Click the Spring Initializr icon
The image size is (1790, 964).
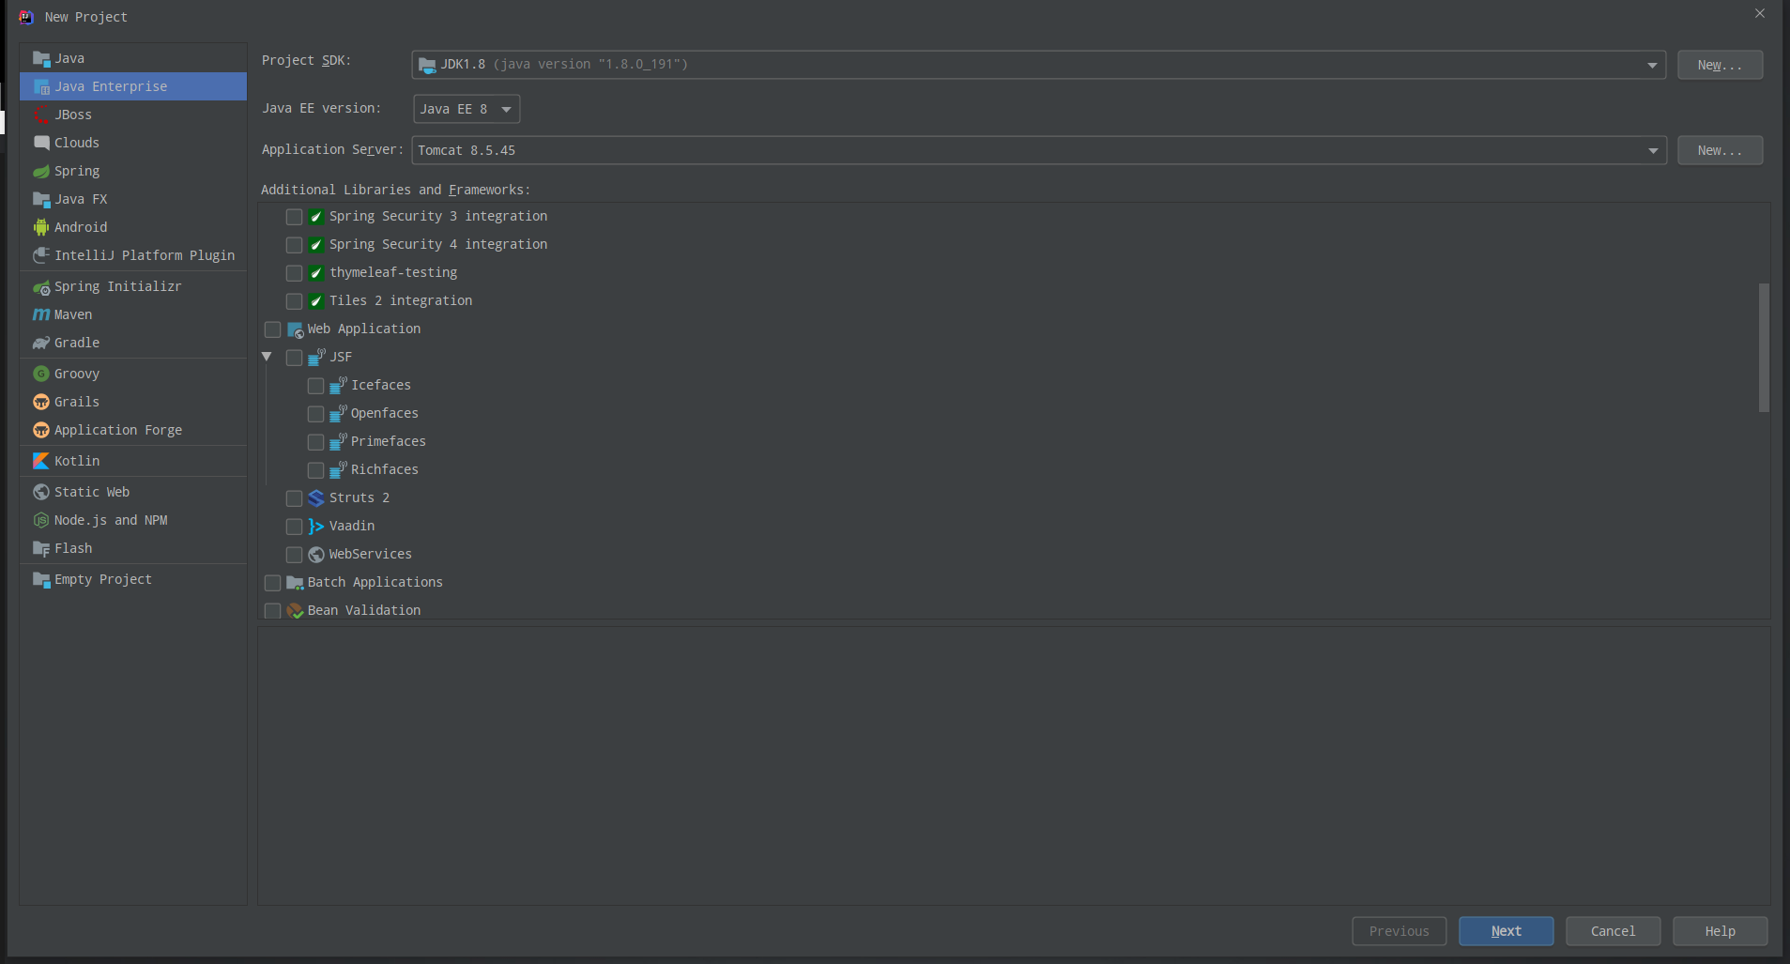(41, 286)
